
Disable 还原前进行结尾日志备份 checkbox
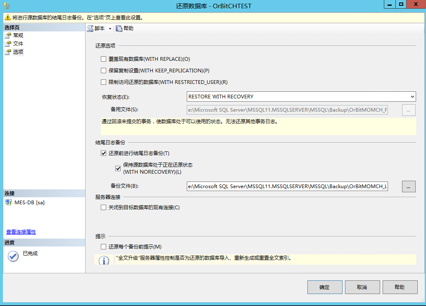click(x=103, y=153)
